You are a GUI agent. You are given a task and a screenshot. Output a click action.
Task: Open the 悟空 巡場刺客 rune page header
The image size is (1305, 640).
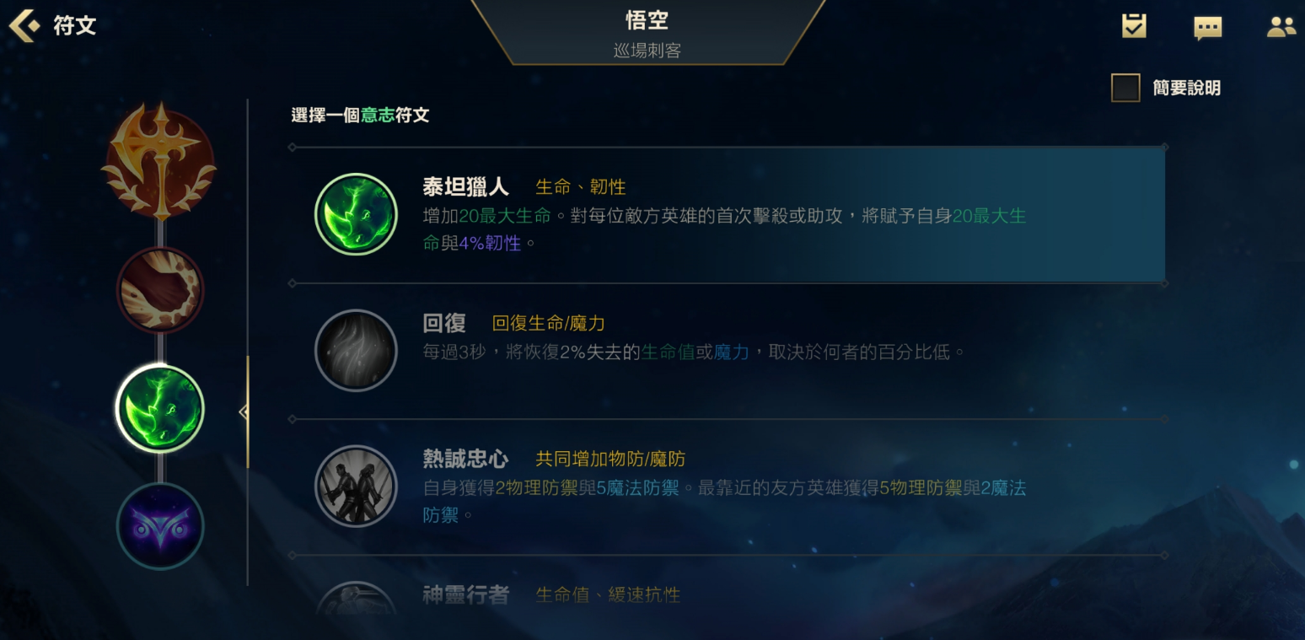(x=647, y=32)
